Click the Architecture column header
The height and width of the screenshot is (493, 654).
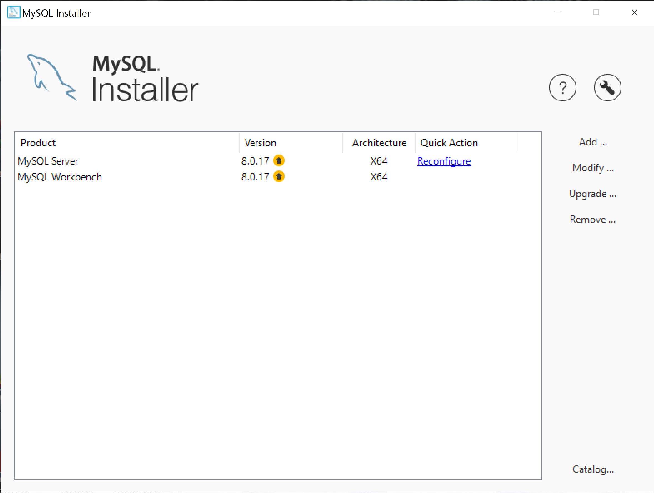pos(378,143)
